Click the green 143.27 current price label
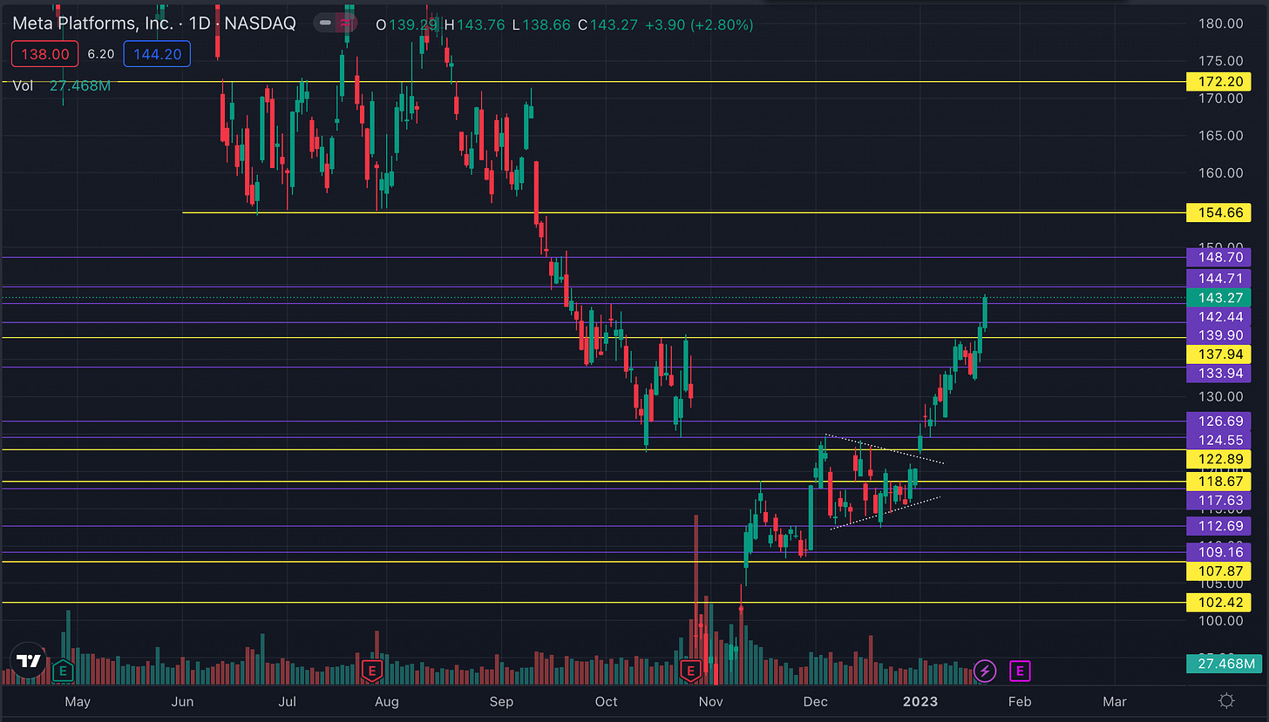Screen dimensions: 1269x722 tap(1219, 298)
